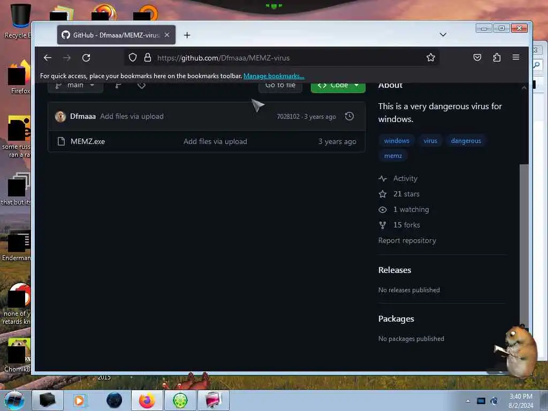Click Dfmaaa avatar image

pyautogui.click(x=60, y=116)
